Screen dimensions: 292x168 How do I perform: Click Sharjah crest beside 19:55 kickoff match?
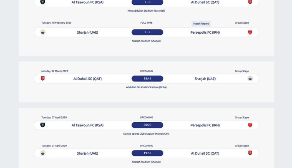[43, 153]
